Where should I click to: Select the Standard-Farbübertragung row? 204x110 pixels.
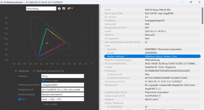(152, 60)
